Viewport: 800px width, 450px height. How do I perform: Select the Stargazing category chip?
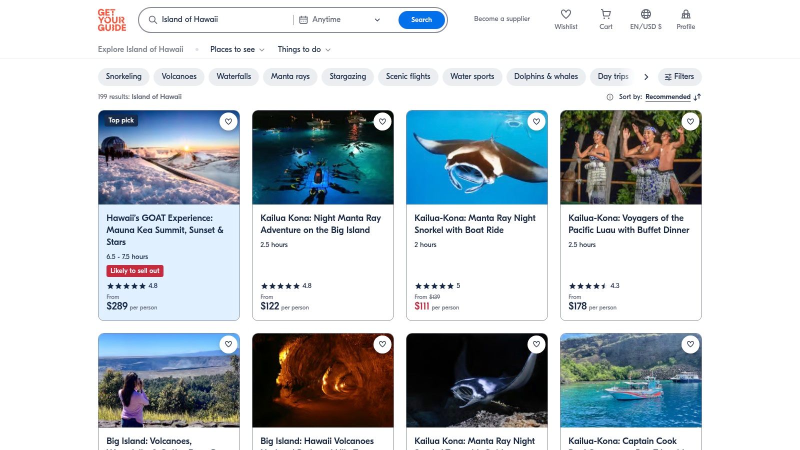(347, 76)
